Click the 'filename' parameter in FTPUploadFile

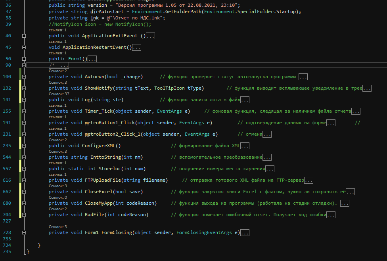(154, 180)
